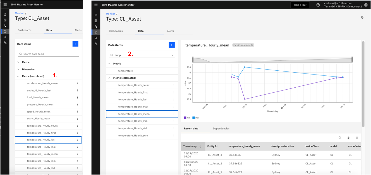Screen dimensions: 371x175
Task: Click the blue plus to add data item
Action: click(172, 45)
